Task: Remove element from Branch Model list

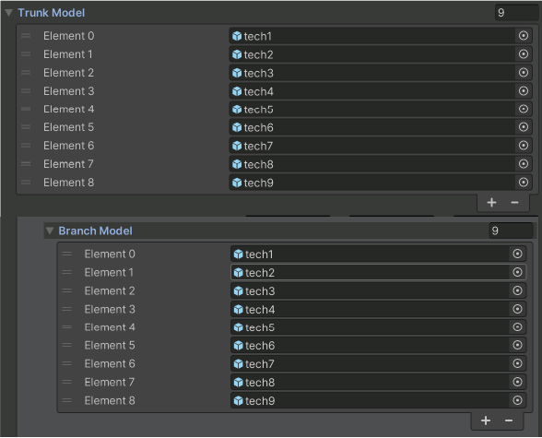Action: tap(509, 420)
